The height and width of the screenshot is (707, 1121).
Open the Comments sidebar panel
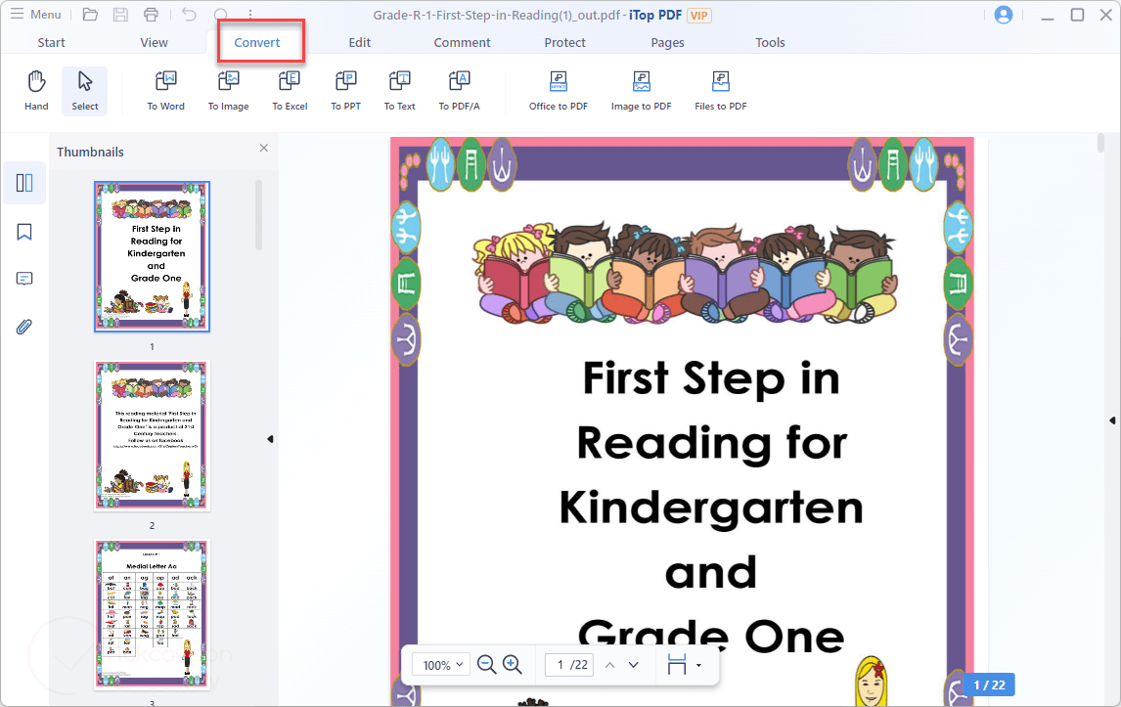coord(24,279)
